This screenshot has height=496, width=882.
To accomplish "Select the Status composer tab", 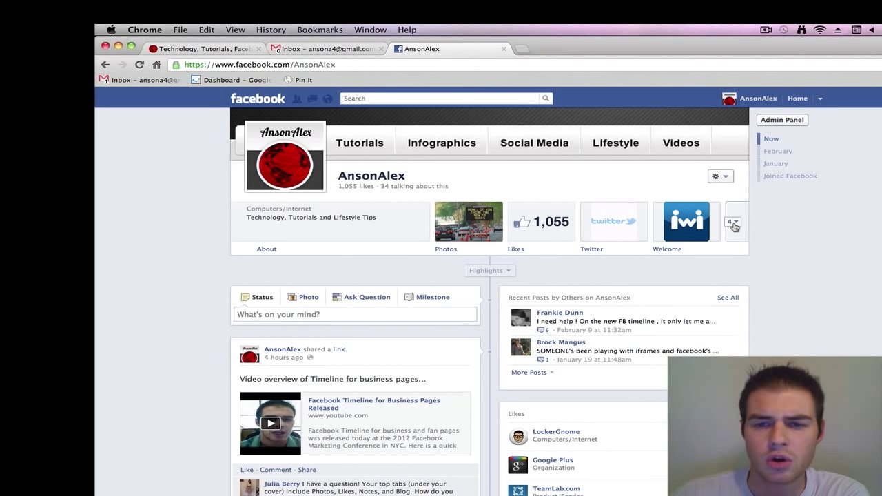I will [257, 297].
